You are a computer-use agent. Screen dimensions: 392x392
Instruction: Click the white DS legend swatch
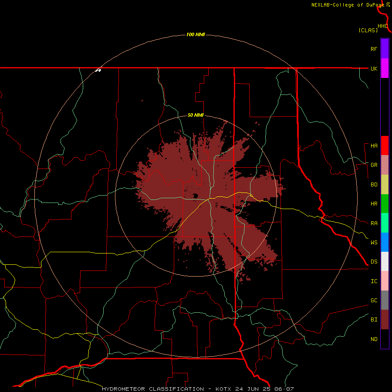tap(385, 261)
